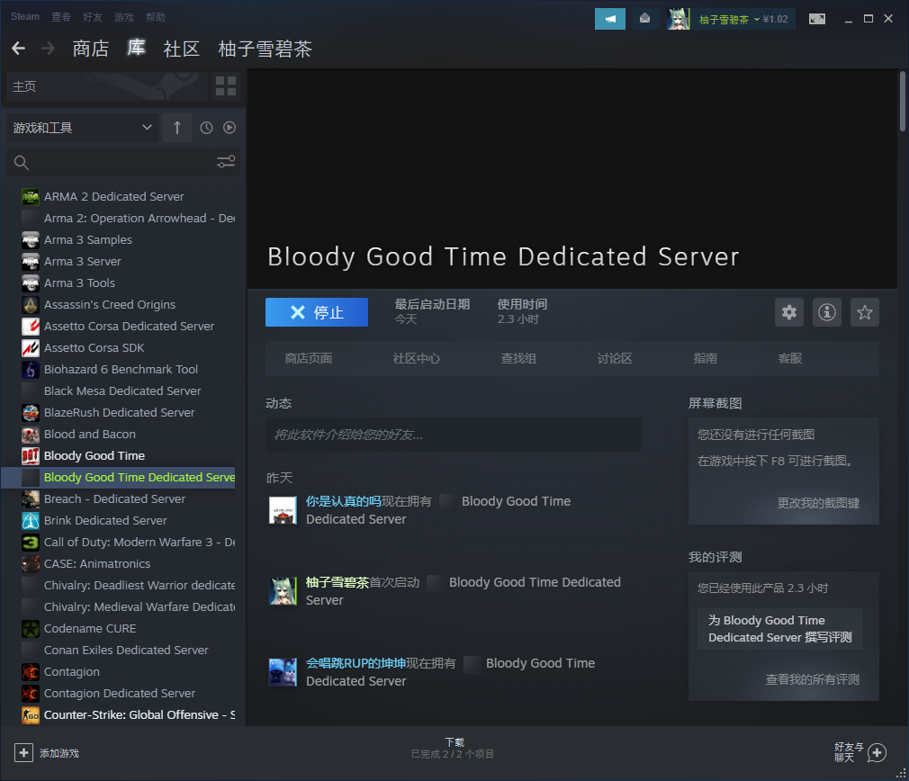Toggle the ready-to-play filter icon

pyautogui.click(x=229, y=127)
